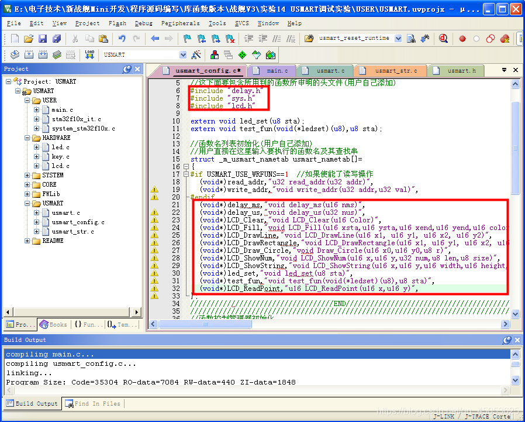The width and height of the screenshot is (525, 422).
Task: Click the editor vertical scrollbar thumb
Action: coord(515,147)
